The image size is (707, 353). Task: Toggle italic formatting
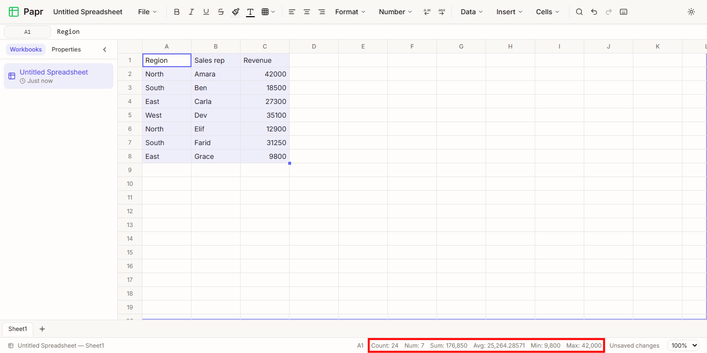(191, 12)
